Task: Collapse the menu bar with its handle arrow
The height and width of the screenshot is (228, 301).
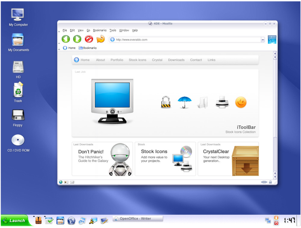Action: coord(59,31)
